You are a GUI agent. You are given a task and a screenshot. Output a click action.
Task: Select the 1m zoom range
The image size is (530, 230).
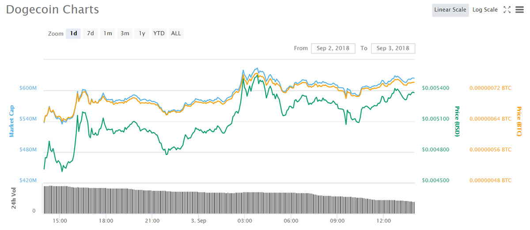point(108,33)
